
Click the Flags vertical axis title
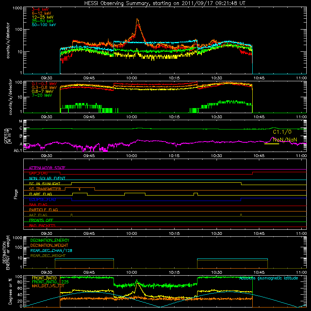point(16,194)
